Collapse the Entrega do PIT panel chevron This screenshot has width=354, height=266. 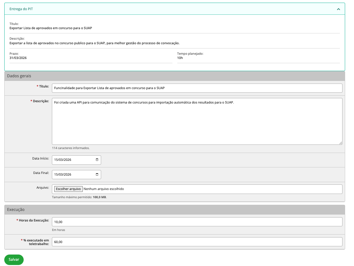[x=338, y=9]
